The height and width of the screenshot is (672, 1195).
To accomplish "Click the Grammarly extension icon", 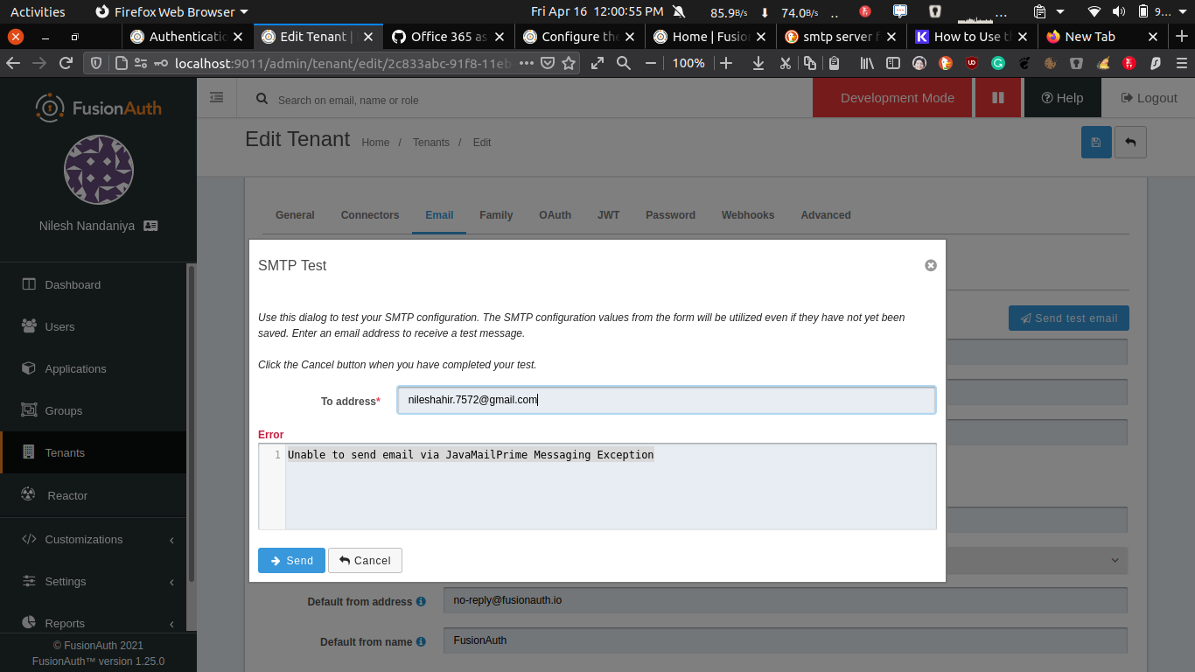I will (998, 63).
